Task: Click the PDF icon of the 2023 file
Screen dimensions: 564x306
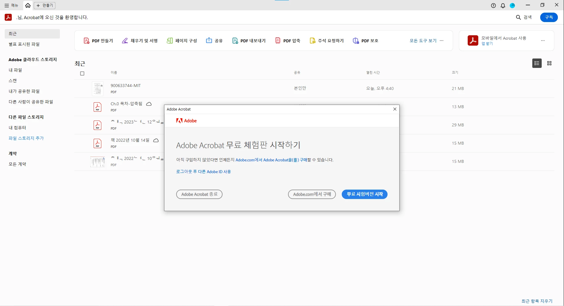Action: click(x=97, y=125)
